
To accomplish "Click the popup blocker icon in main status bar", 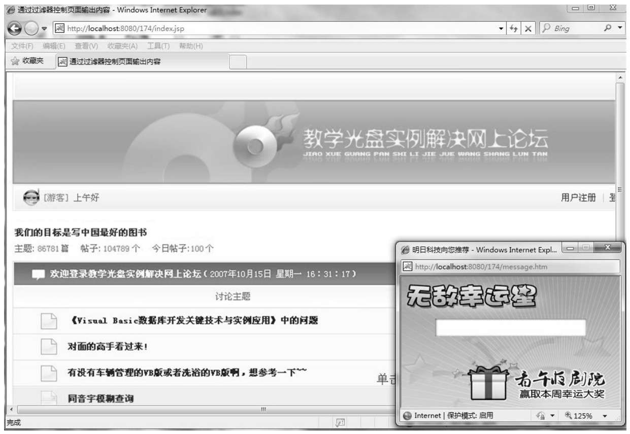I will click(339, 422).
